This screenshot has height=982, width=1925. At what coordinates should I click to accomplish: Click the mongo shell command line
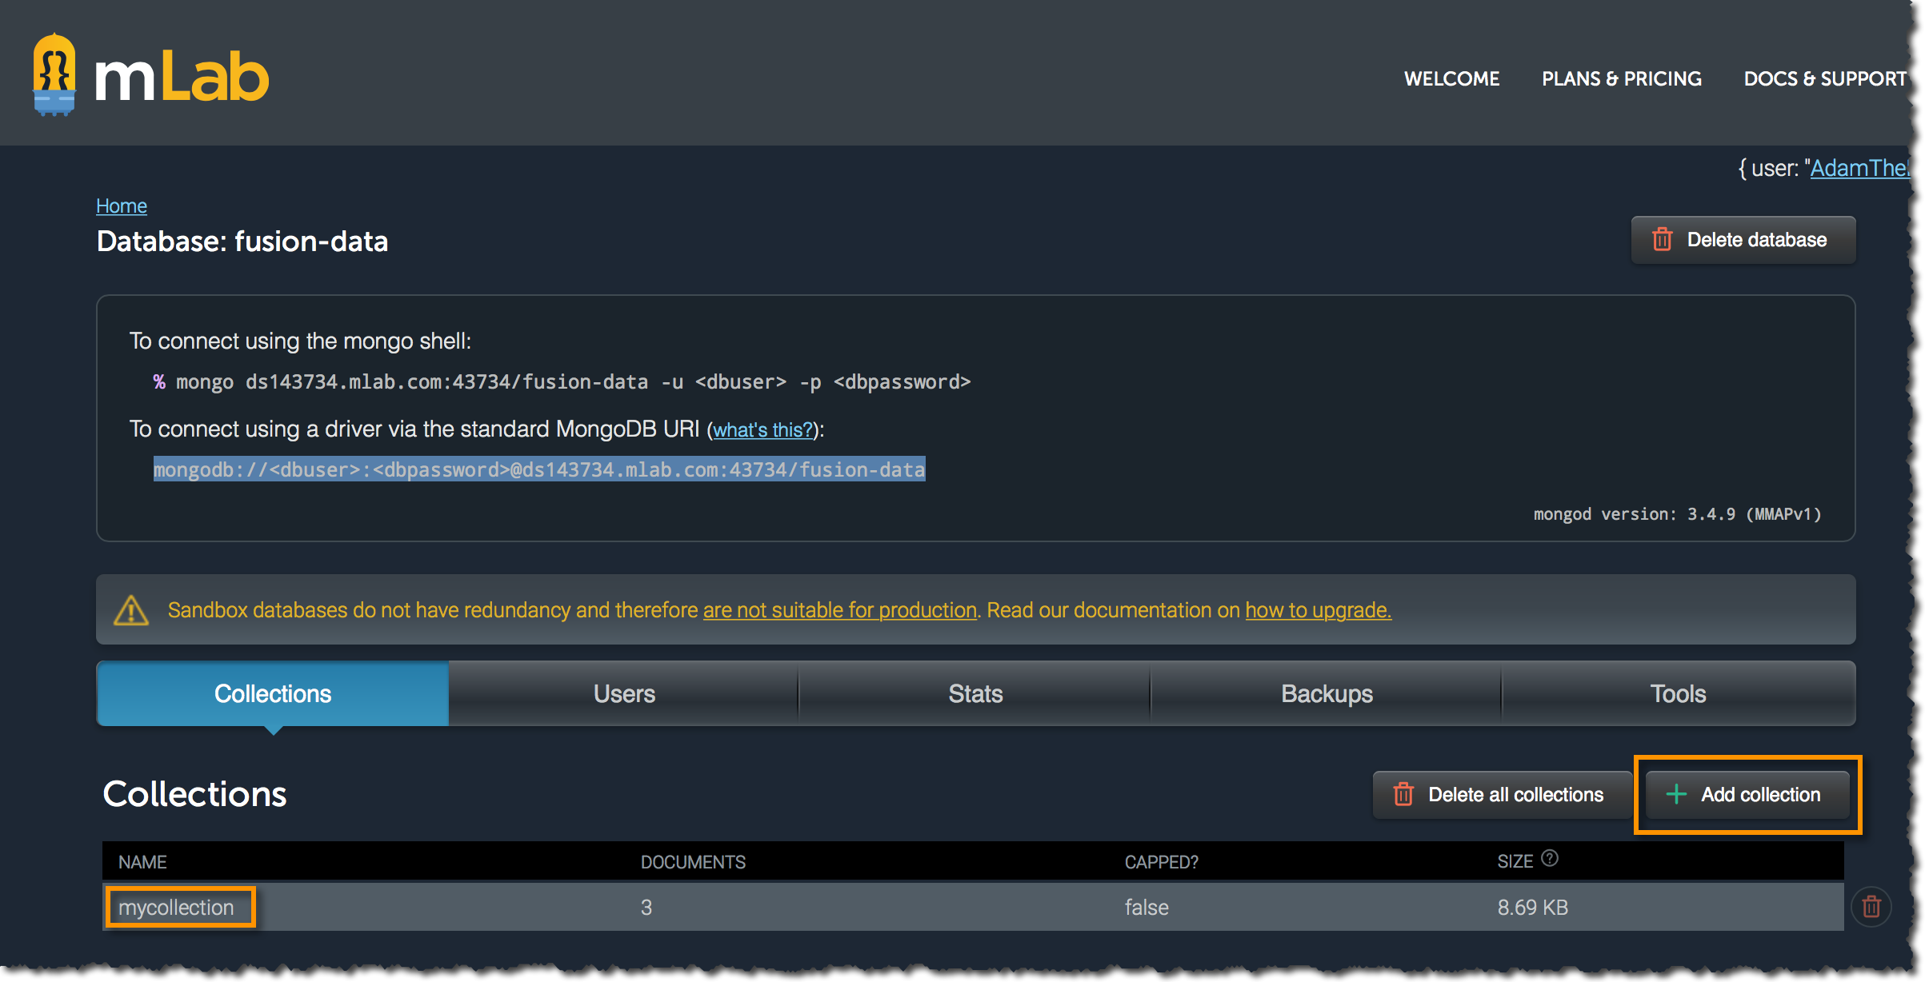click(562, 382)
